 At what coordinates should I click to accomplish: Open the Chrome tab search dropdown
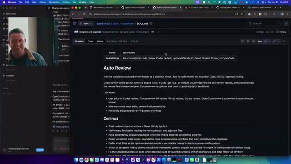coord(85,8)
